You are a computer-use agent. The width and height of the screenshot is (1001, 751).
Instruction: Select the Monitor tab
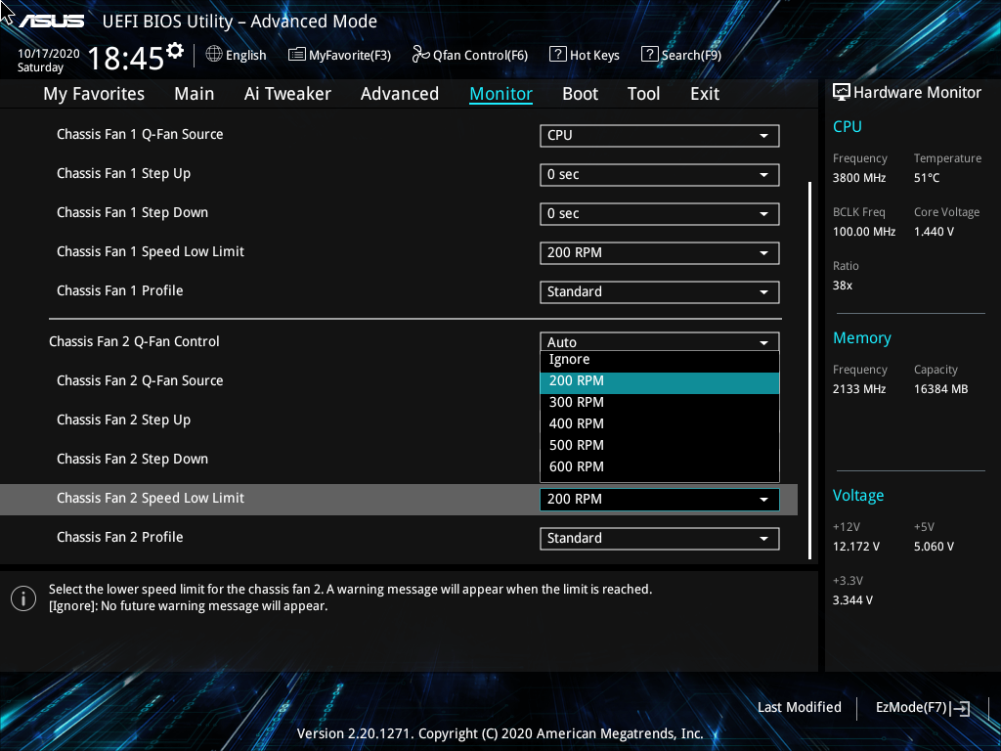pyautogui.click(x=501, y=94)
